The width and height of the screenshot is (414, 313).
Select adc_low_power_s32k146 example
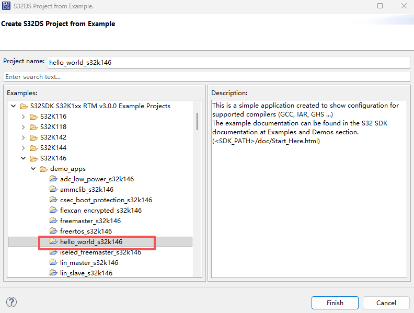pos(97,179)
